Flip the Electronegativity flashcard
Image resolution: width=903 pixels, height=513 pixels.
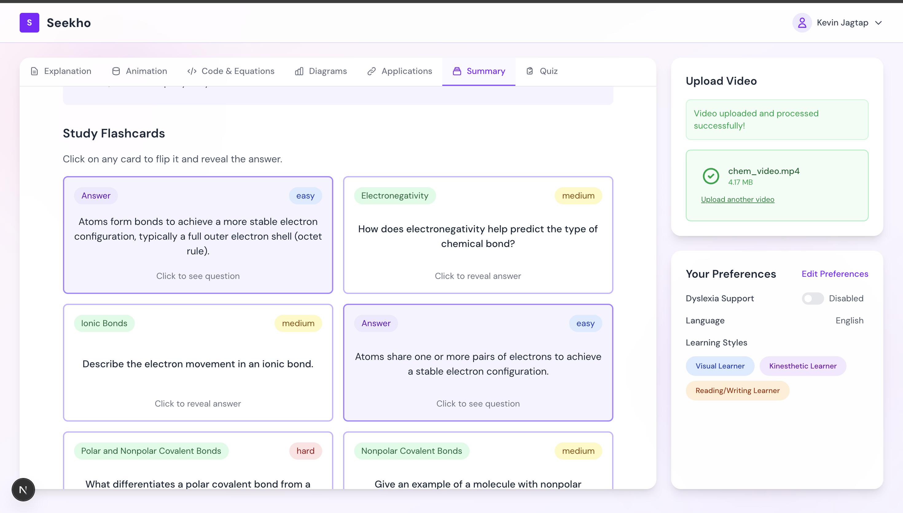[478, 235]
